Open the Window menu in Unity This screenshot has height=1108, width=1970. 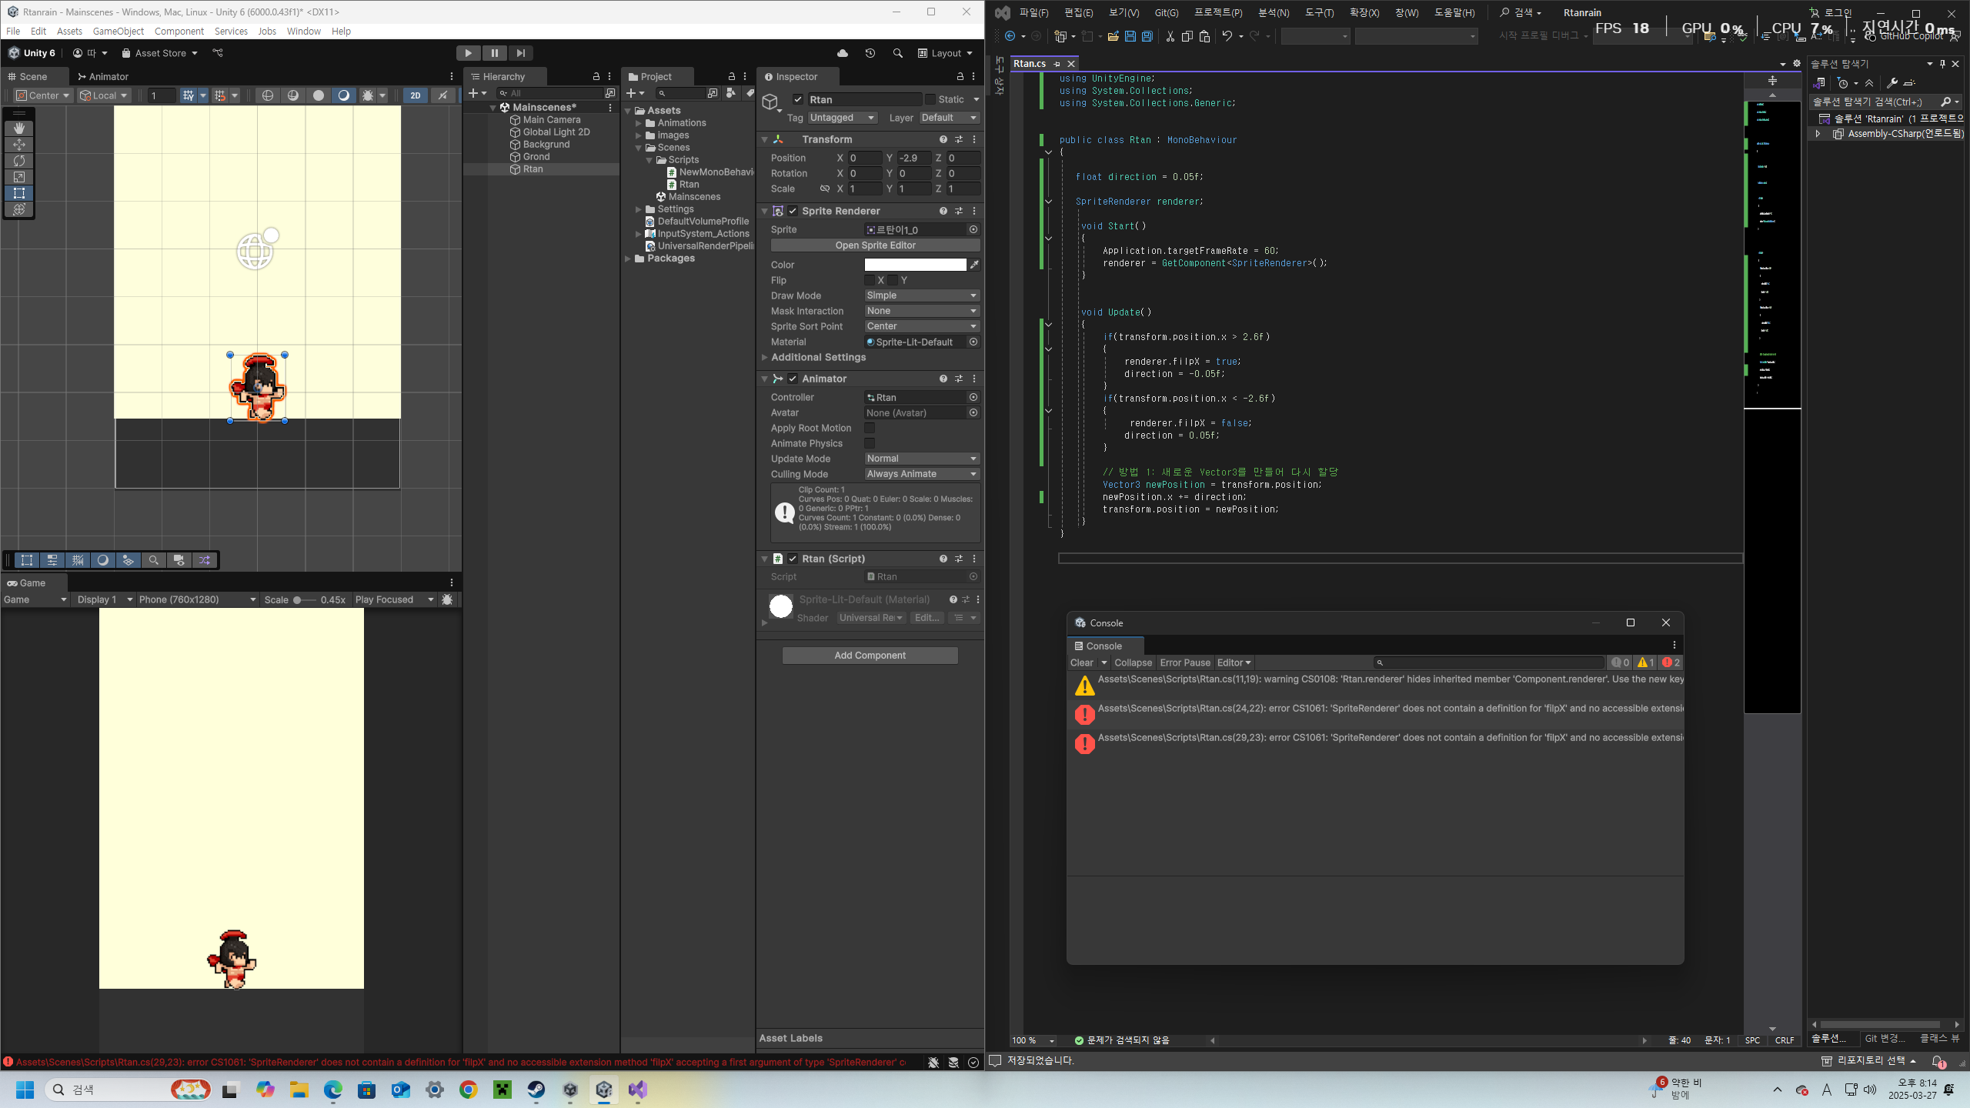point(303,32)
